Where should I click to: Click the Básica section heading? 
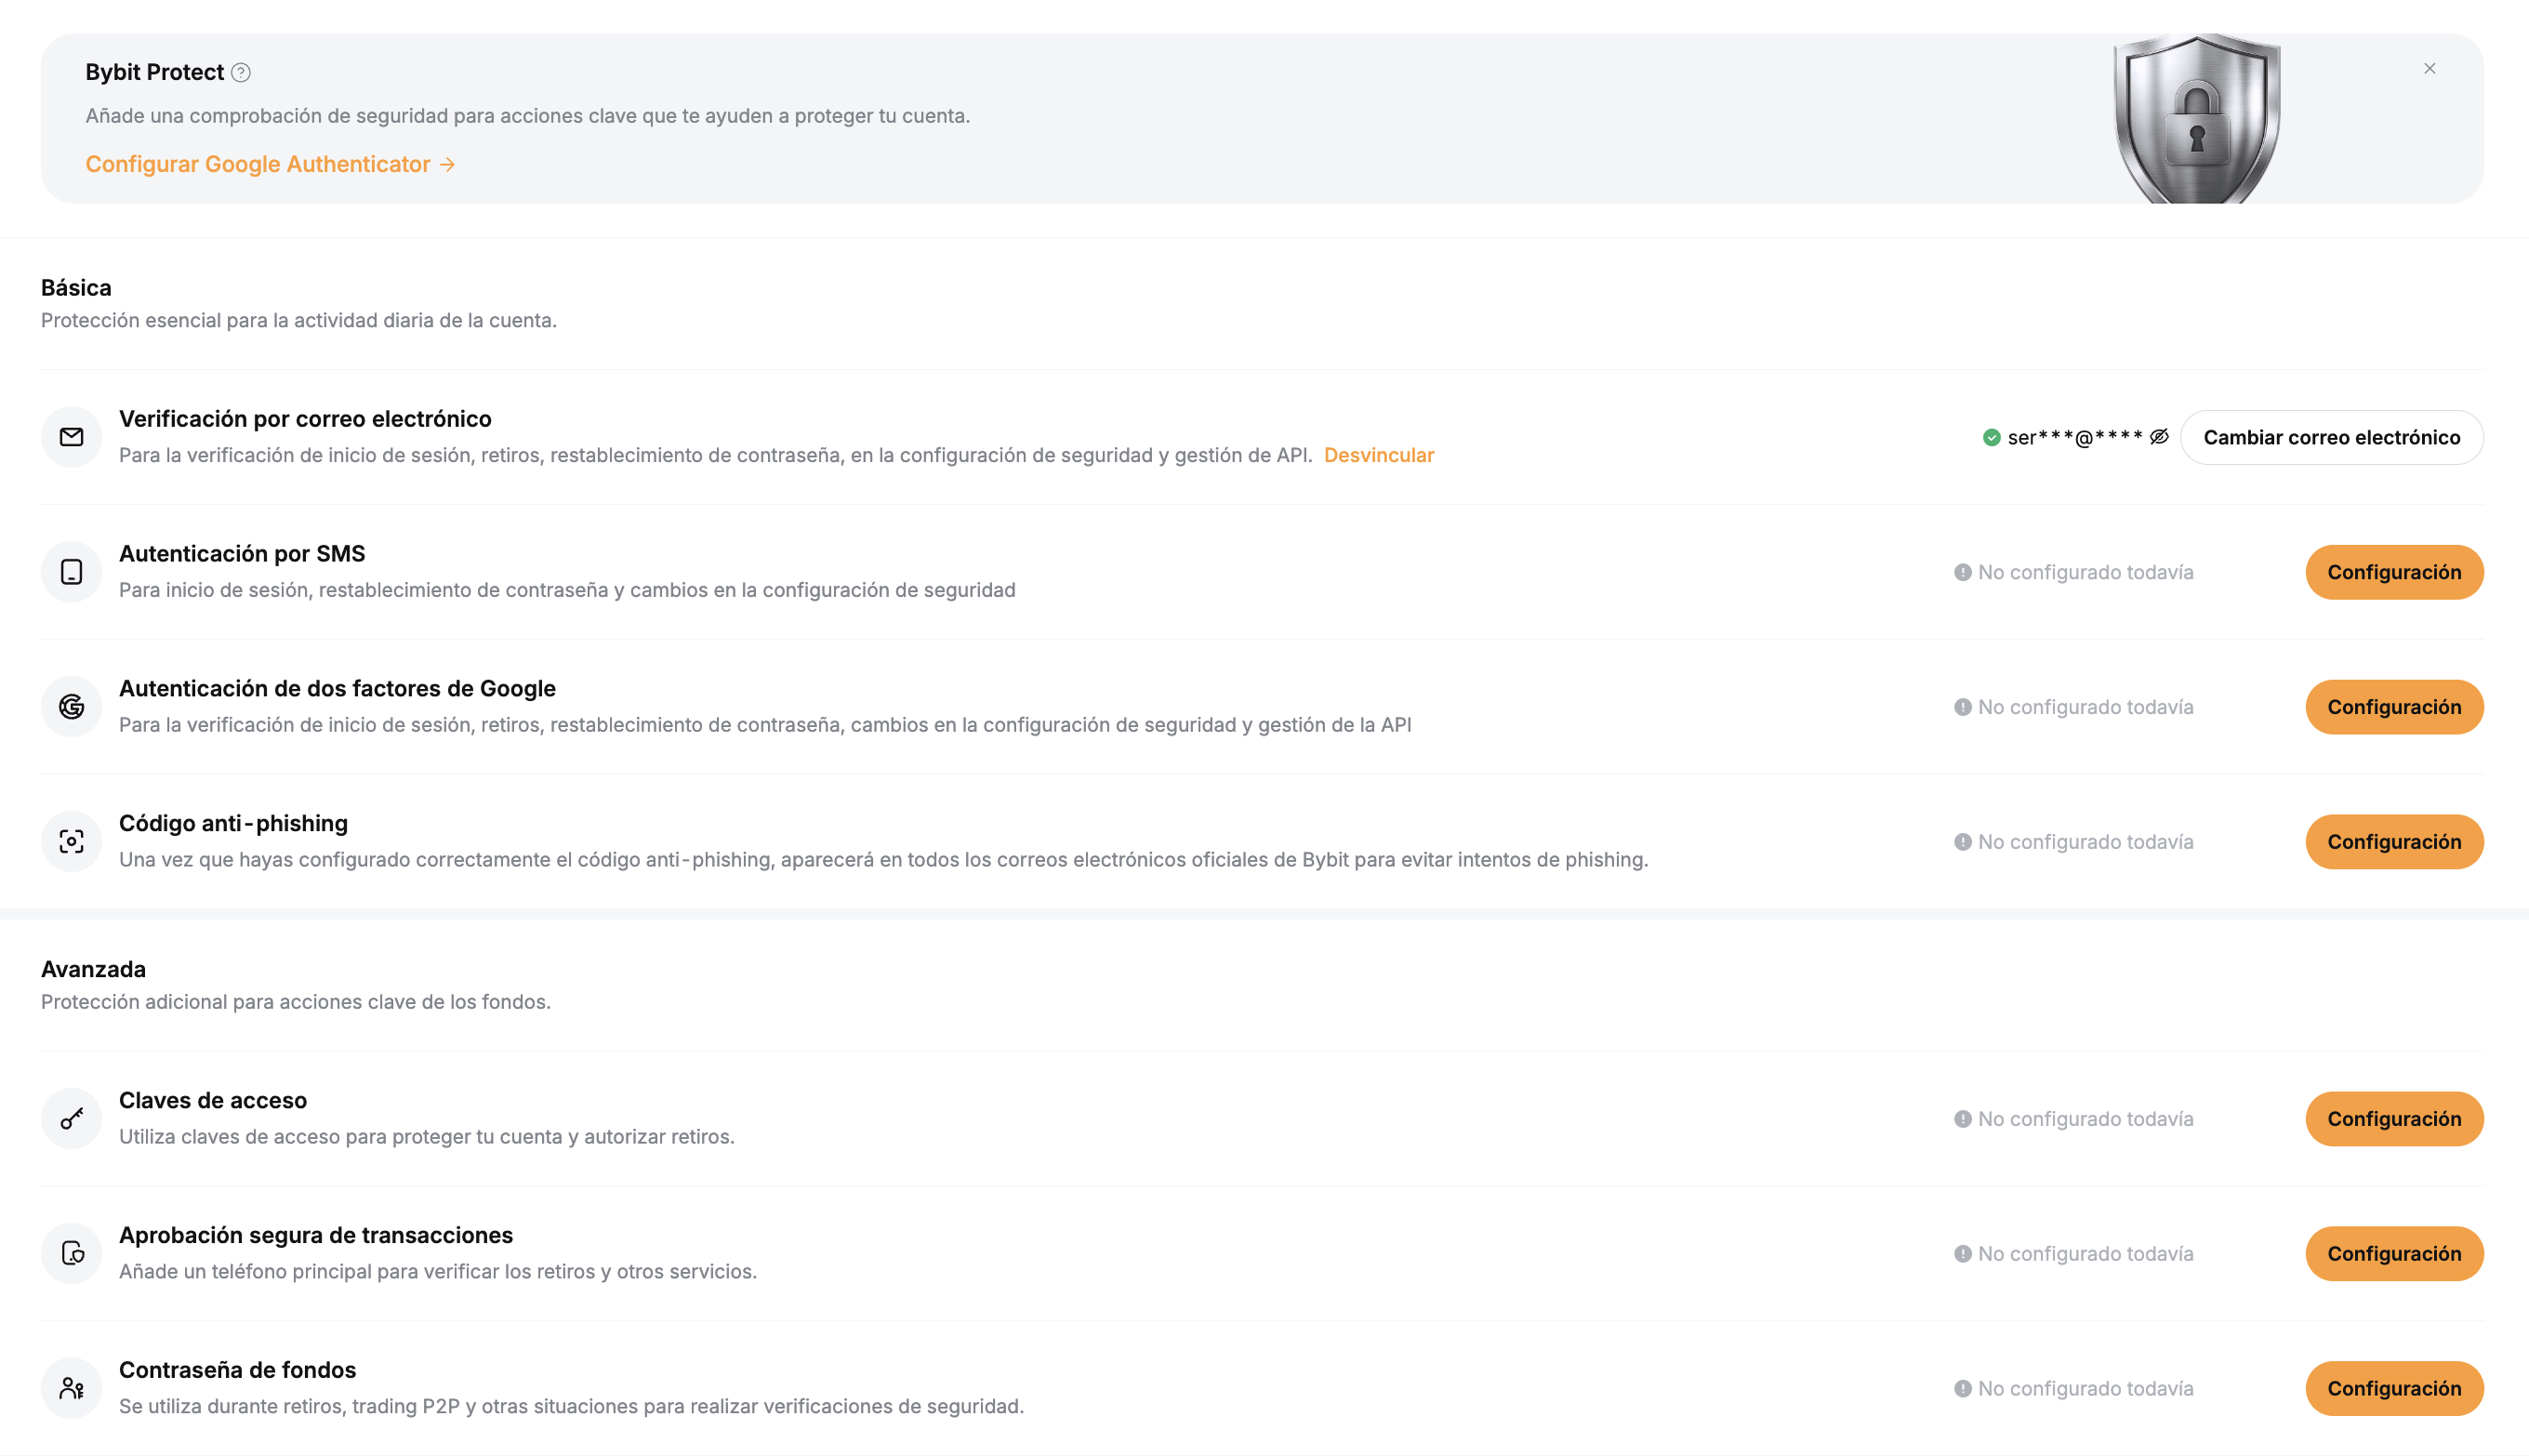[76, 288]
